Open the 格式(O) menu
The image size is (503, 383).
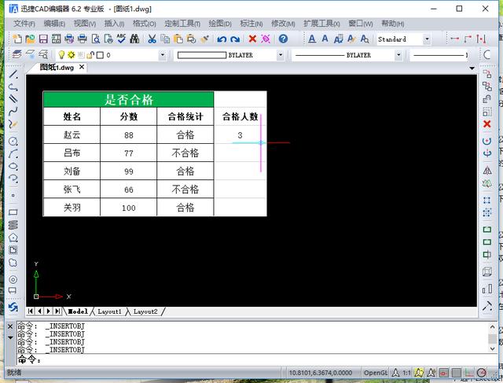pos(144,24)
